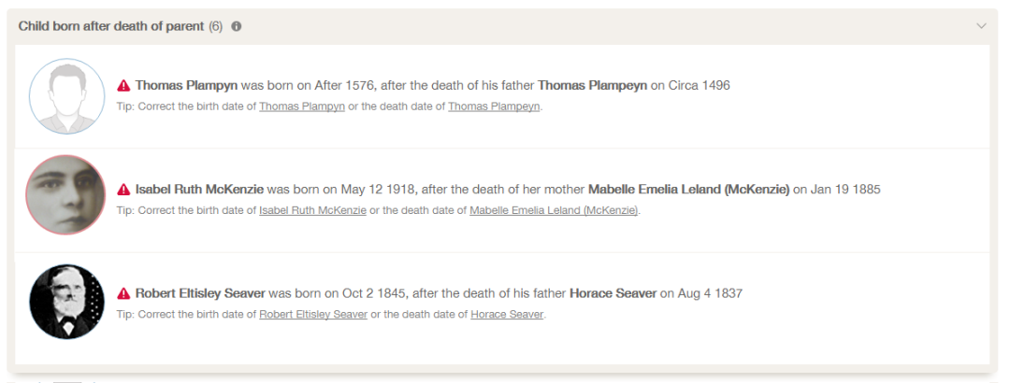This screenshot has height=383, width=1010.
Task: Open Mabelle Emelia Leland (McKenzie) tip link
Action: pos(554,210)
